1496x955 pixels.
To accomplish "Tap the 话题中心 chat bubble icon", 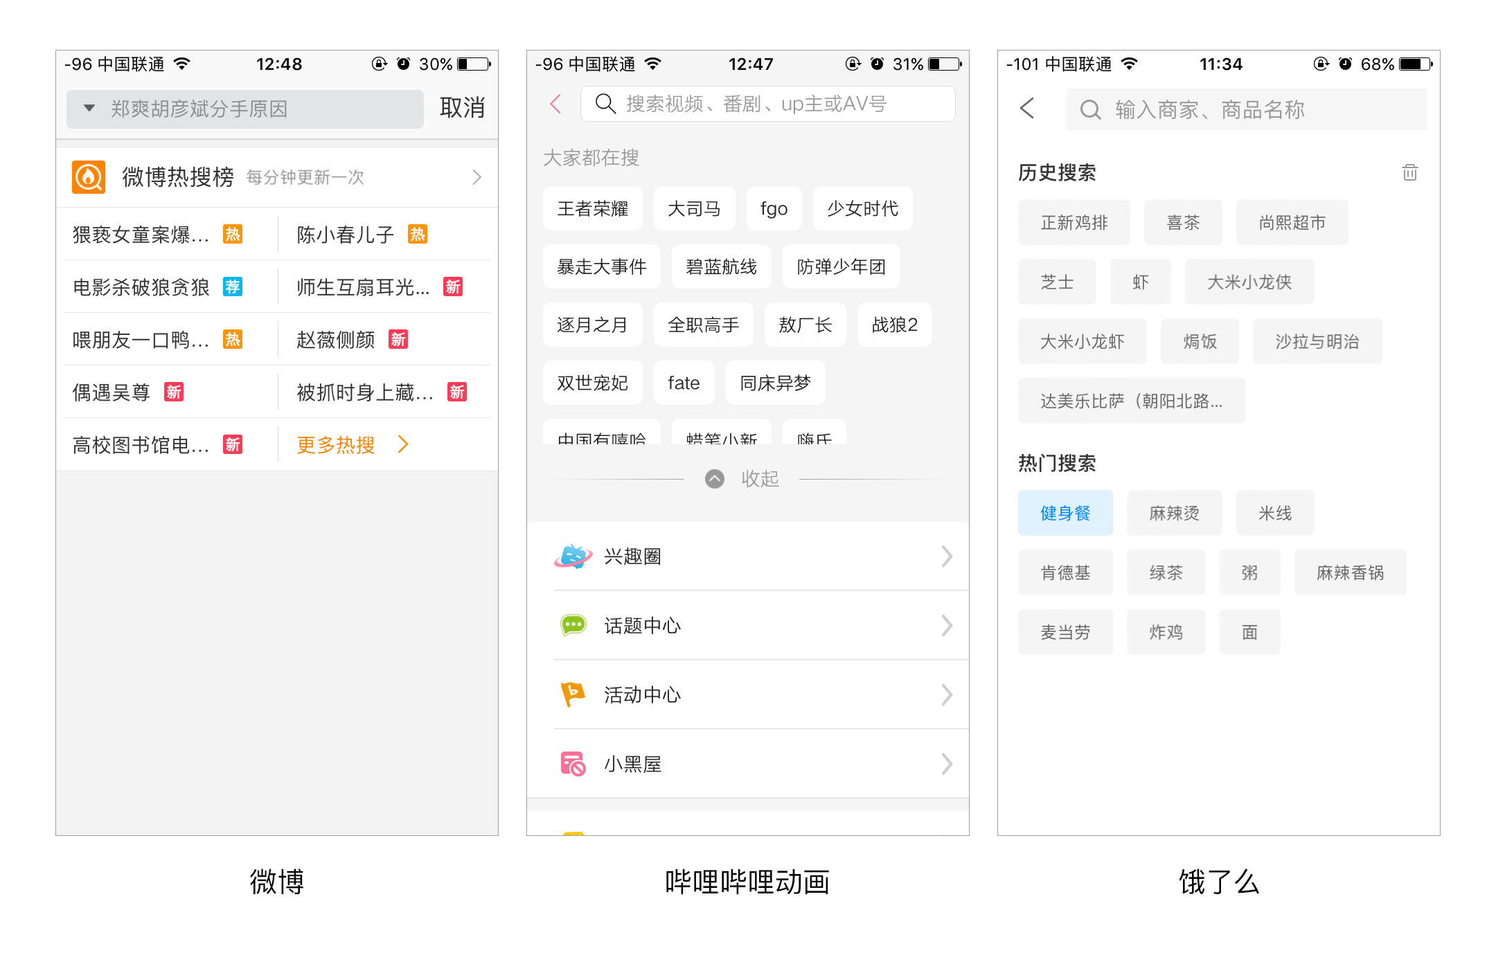I will (573, 625).
